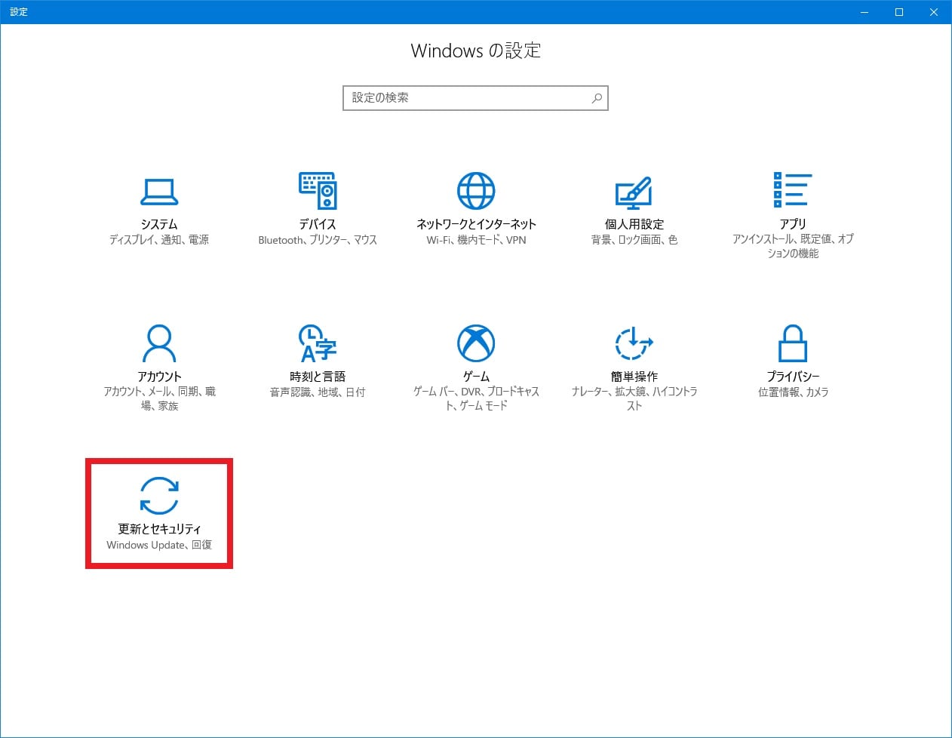This screenshot has width=952, height=738.
Task: Click the アカウント、メール、同期 description
Action: pyautogui.click(x=159, y=398)
